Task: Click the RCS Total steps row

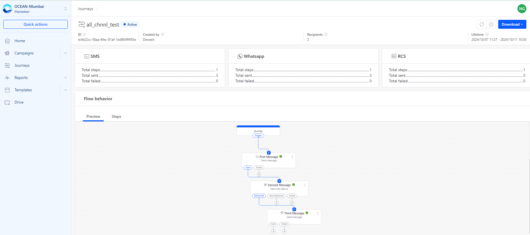Action: coord(457,70)
